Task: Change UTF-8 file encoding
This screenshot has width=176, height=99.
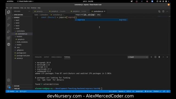Action: click(x=129, y=91)
